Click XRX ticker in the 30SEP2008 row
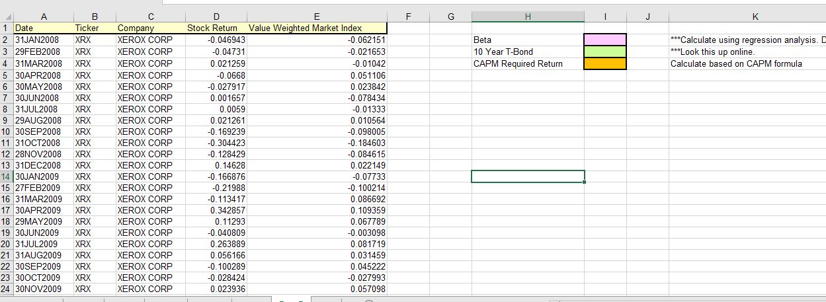Viewport: 826px width, 302px height. click(94, 132)
